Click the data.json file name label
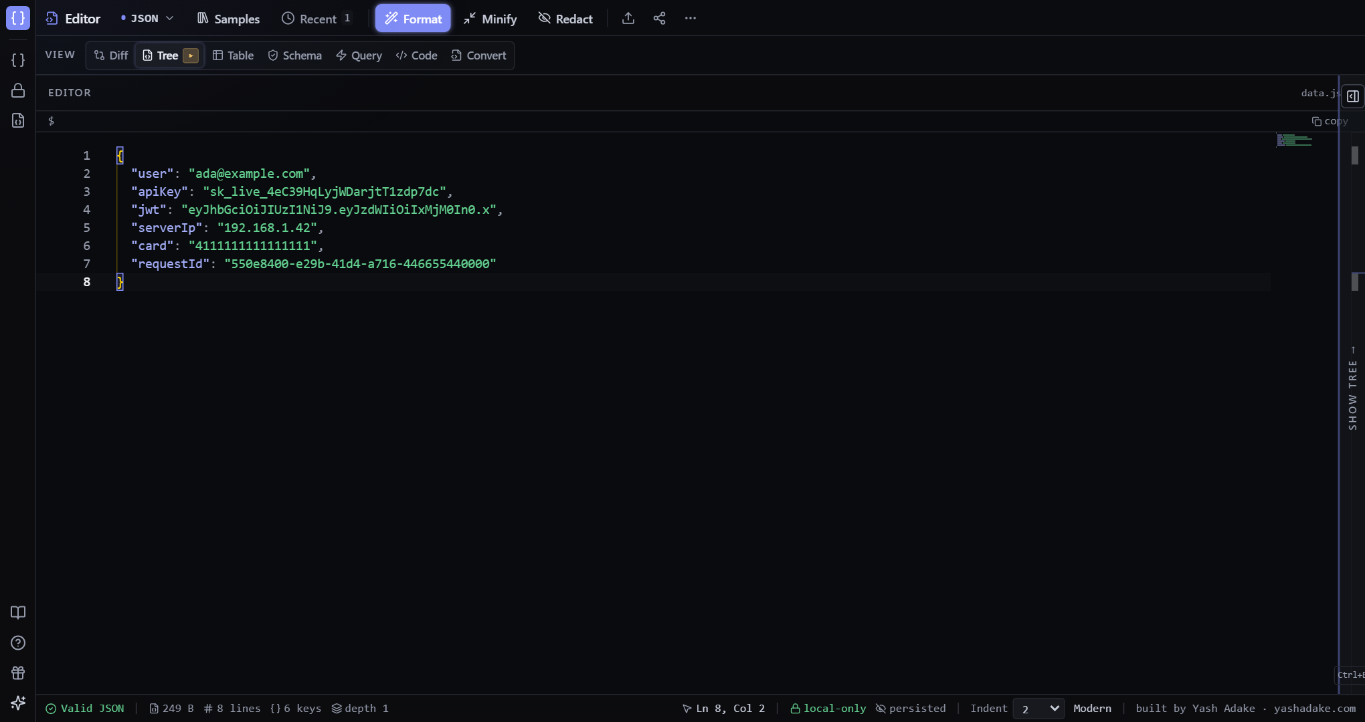The height and width of the screenshot is (722, 1365). (1319, 93)
